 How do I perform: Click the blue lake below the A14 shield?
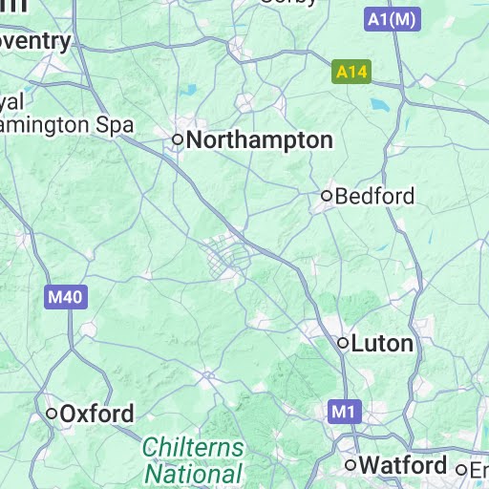point(380,105)
